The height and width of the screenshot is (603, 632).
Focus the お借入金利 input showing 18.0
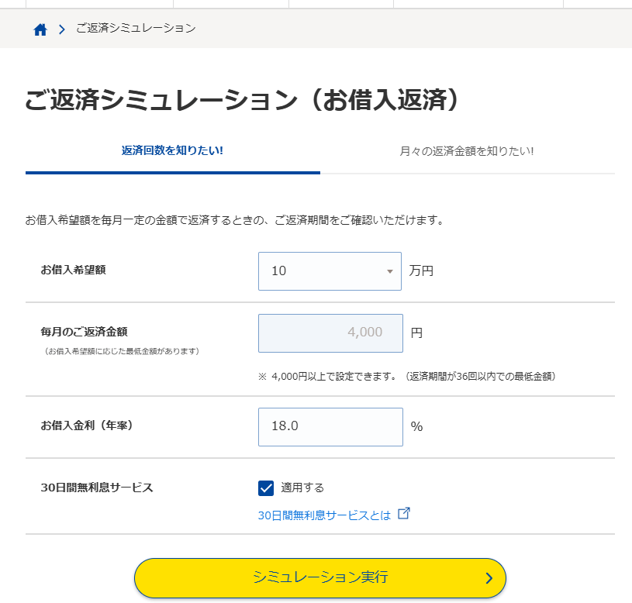click(x=330, y=427)
